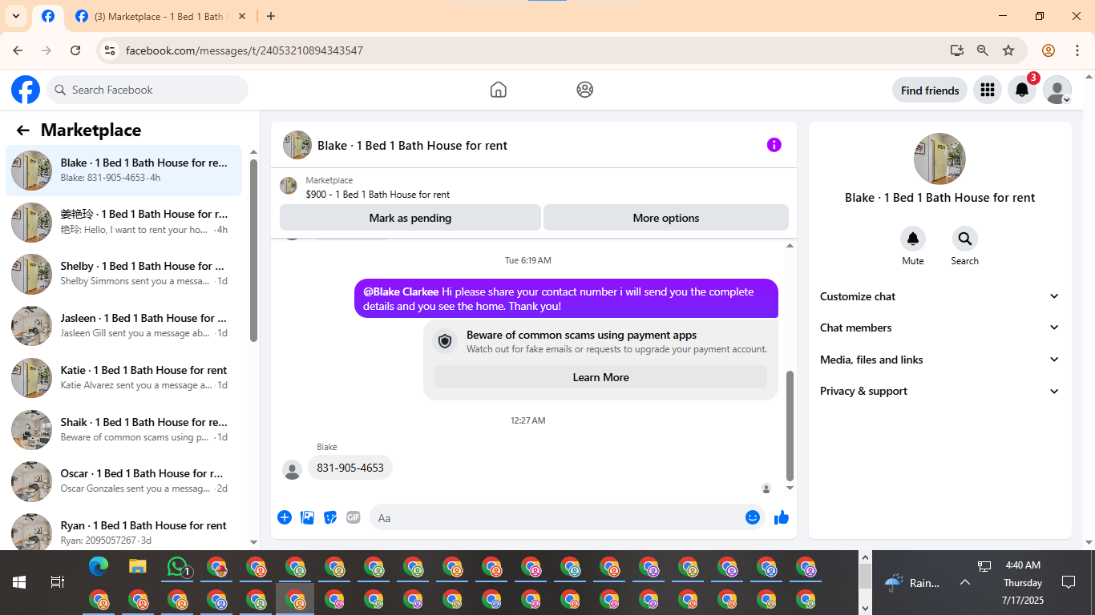Reload the page
The image size is (1095, 615).
tap(75, 50)
